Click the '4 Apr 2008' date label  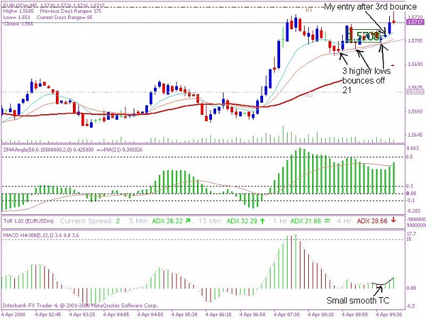[x=13, y=315]
